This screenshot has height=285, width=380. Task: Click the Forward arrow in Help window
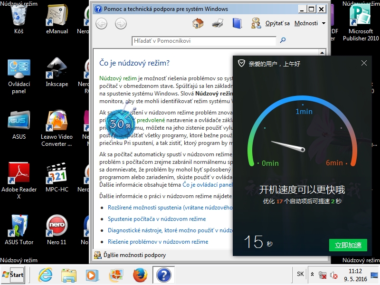tap(121, 24)
